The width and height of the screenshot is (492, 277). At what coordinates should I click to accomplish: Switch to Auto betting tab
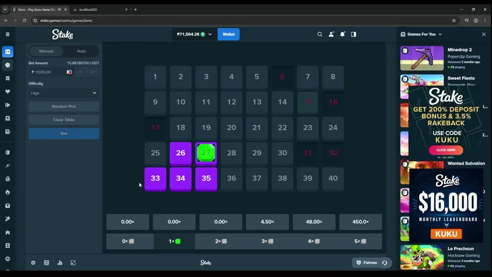(81, 51)
